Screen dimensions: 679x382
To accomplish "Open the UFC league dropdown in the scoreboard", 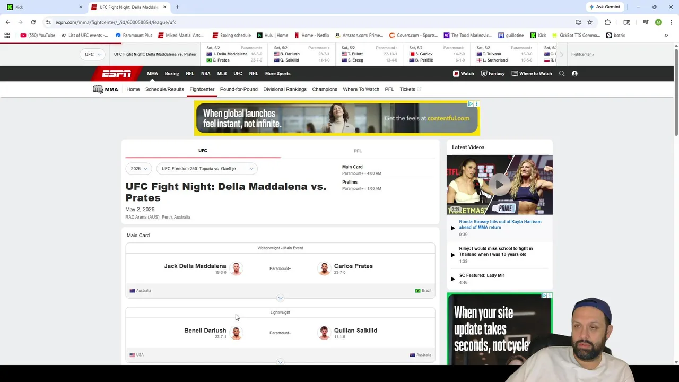I will (92, 54).
